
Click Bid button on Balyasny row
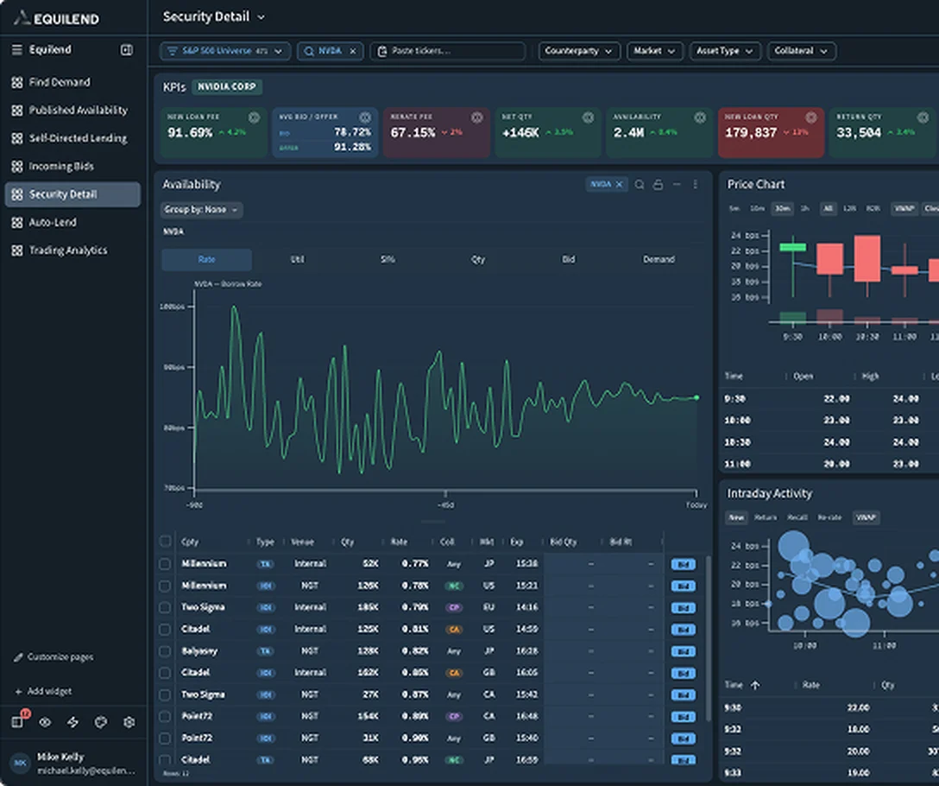pyautogui.click(x=684, y=651)
